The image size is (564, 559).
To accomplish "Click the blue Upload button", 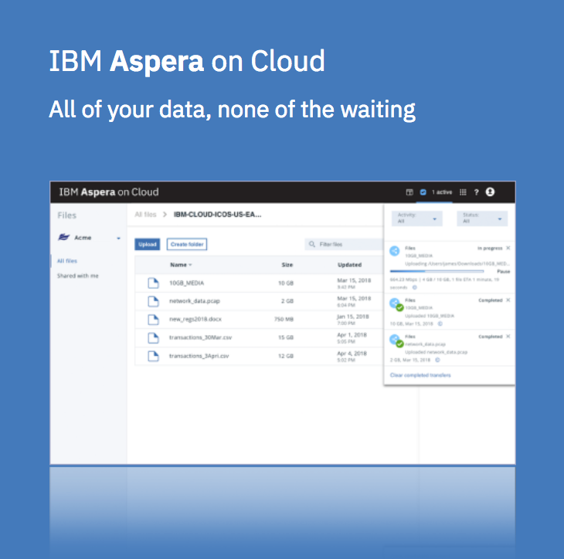I will (147, 244).
